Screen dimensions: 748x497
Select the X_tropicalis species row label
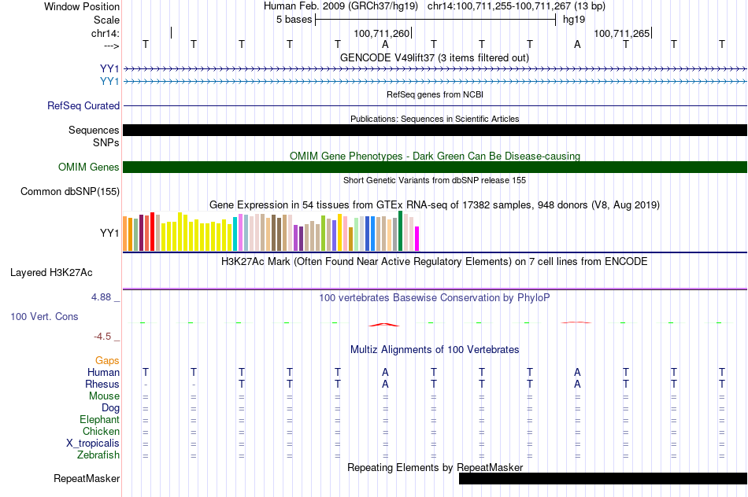coord(93,444)
